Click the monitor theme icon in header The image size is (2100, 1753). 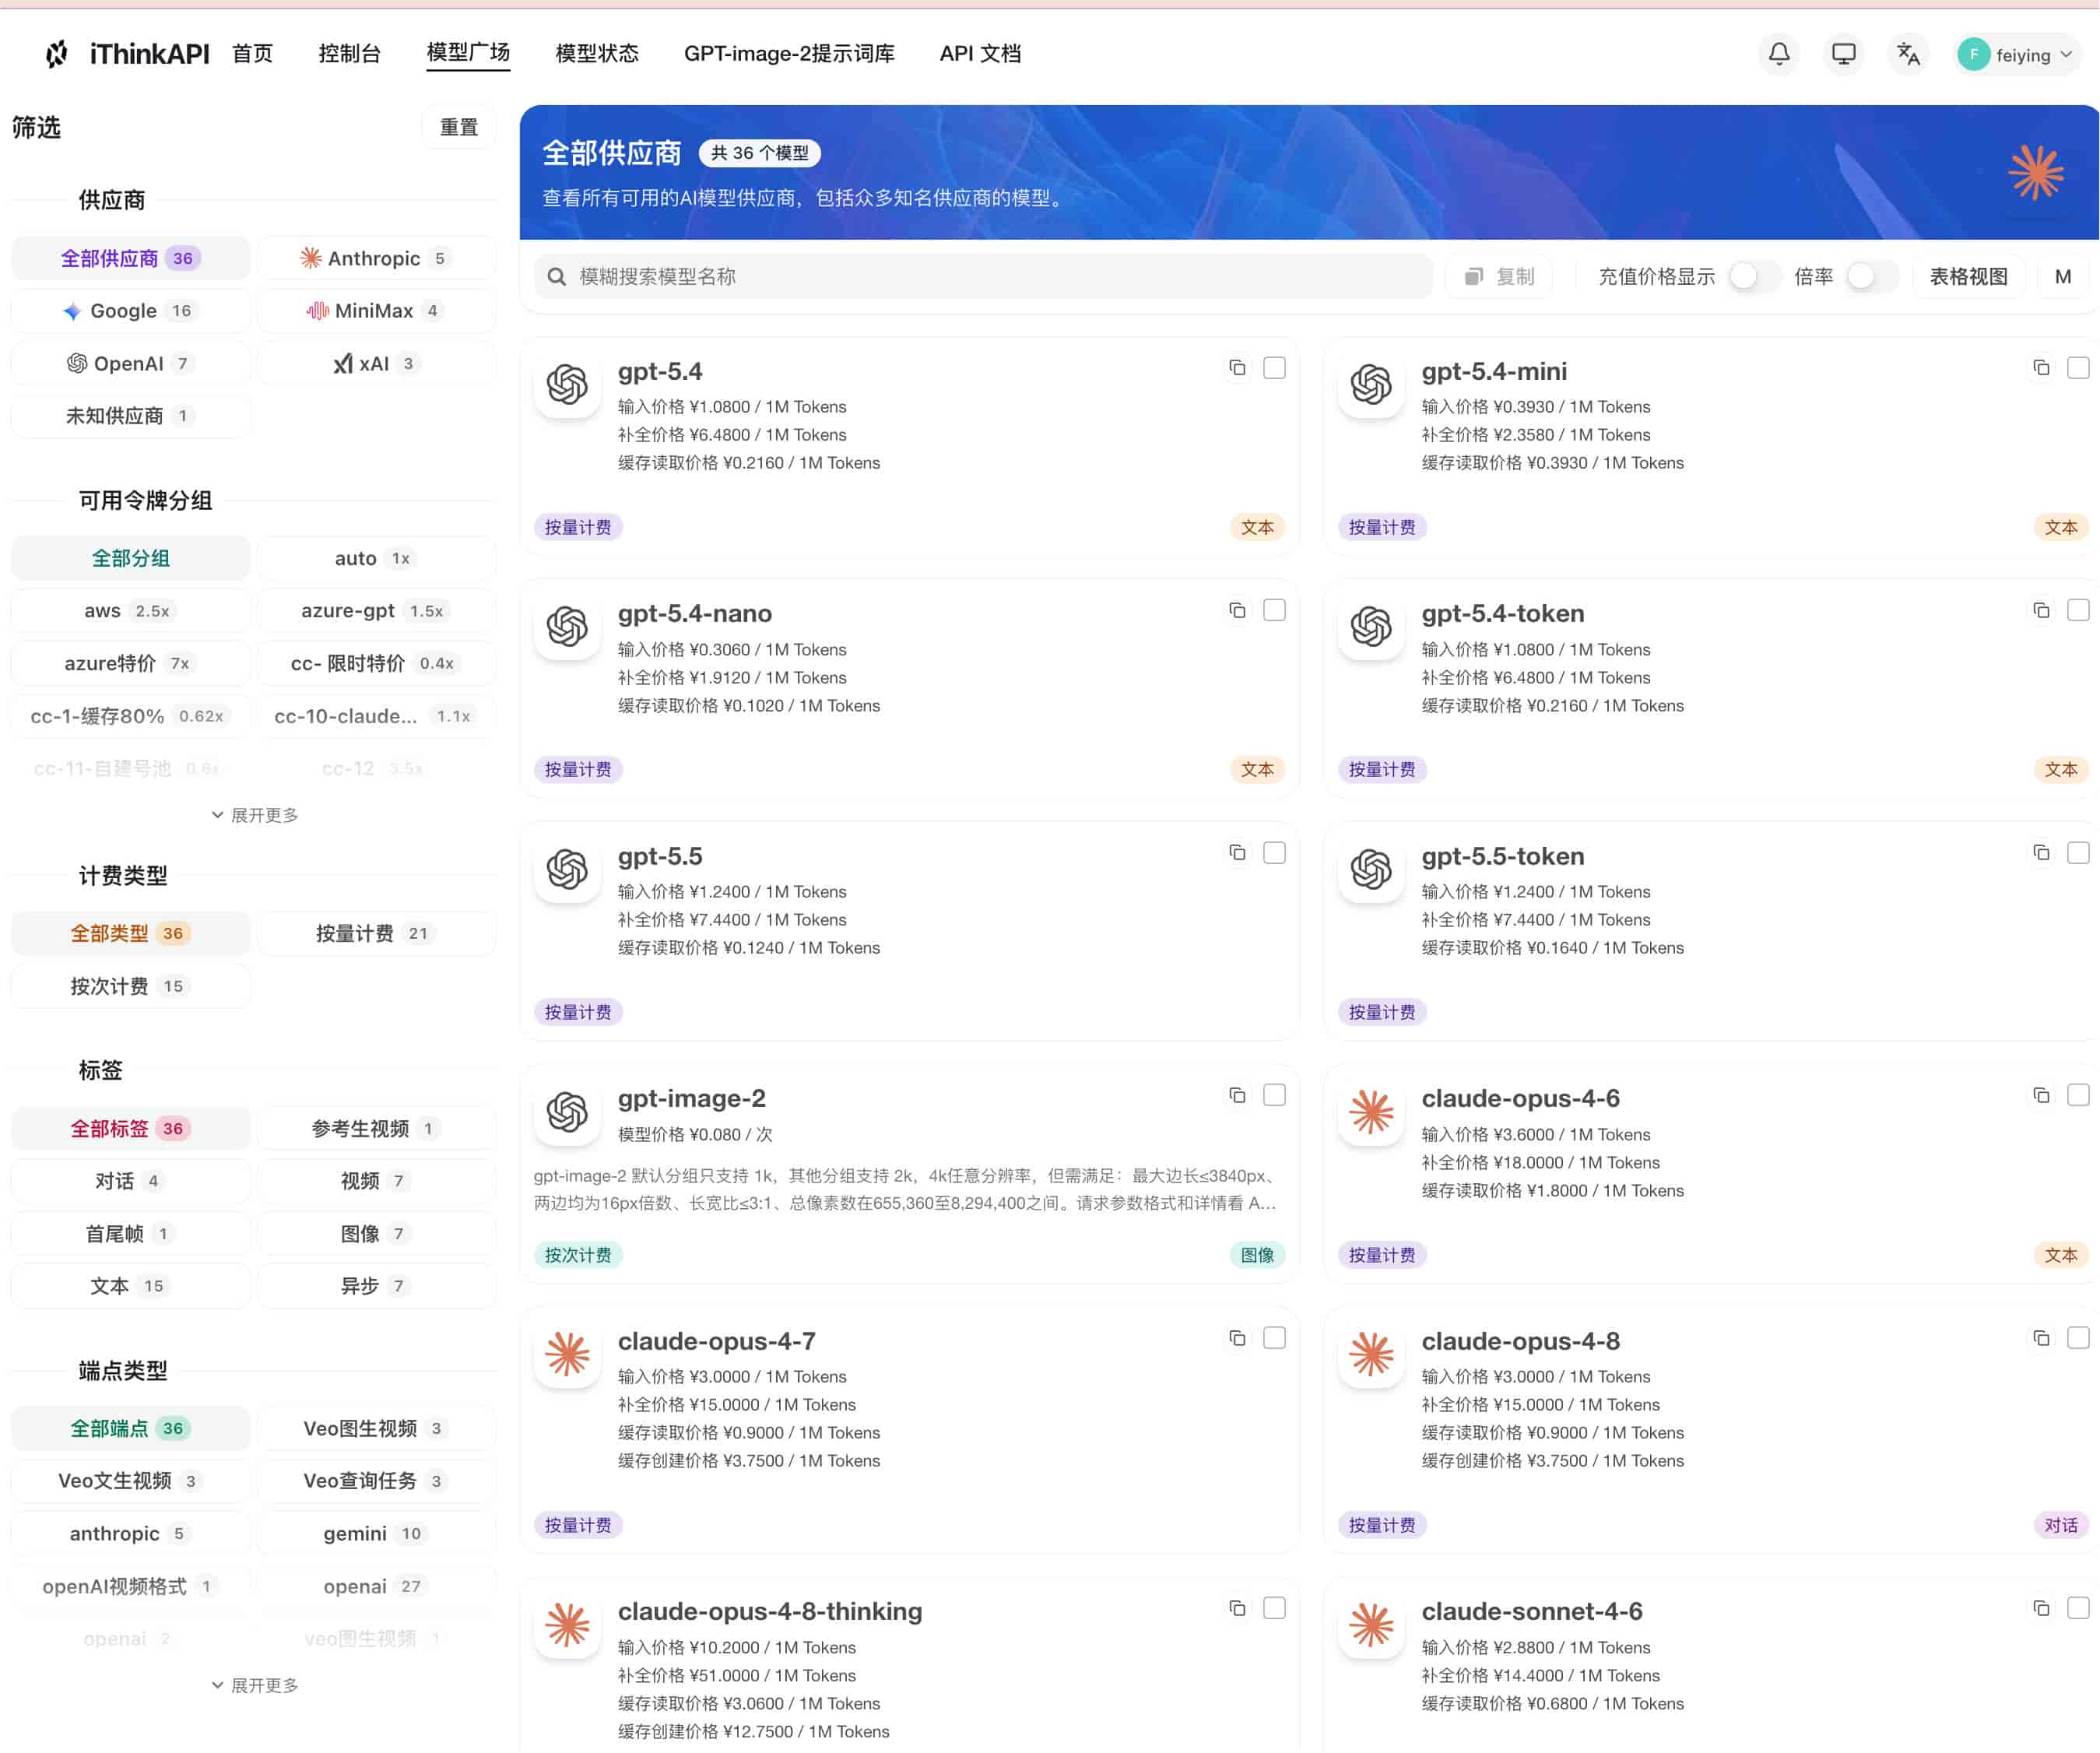pyautogui.click(x=1843, y=54)
